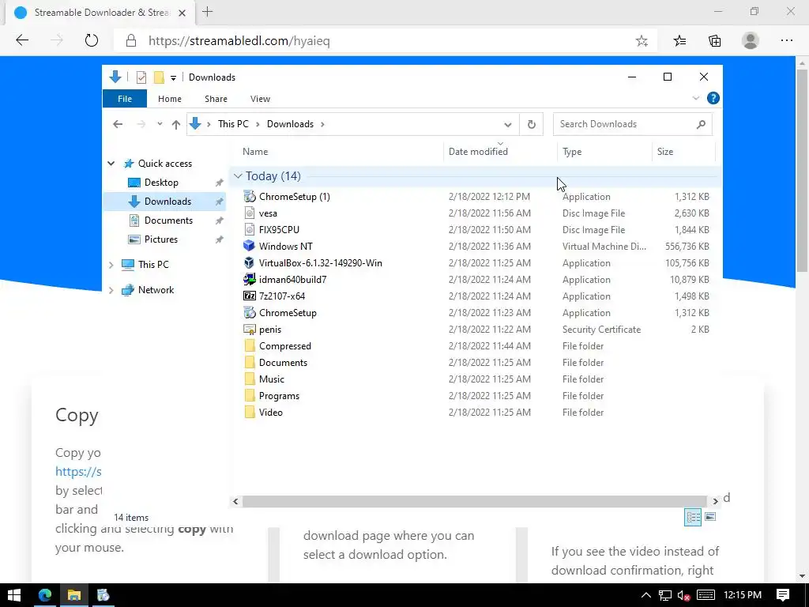The image size is (809, 607).
Task: Select the 7z2107-x64 installer icon
Action: tap(250, 296)
